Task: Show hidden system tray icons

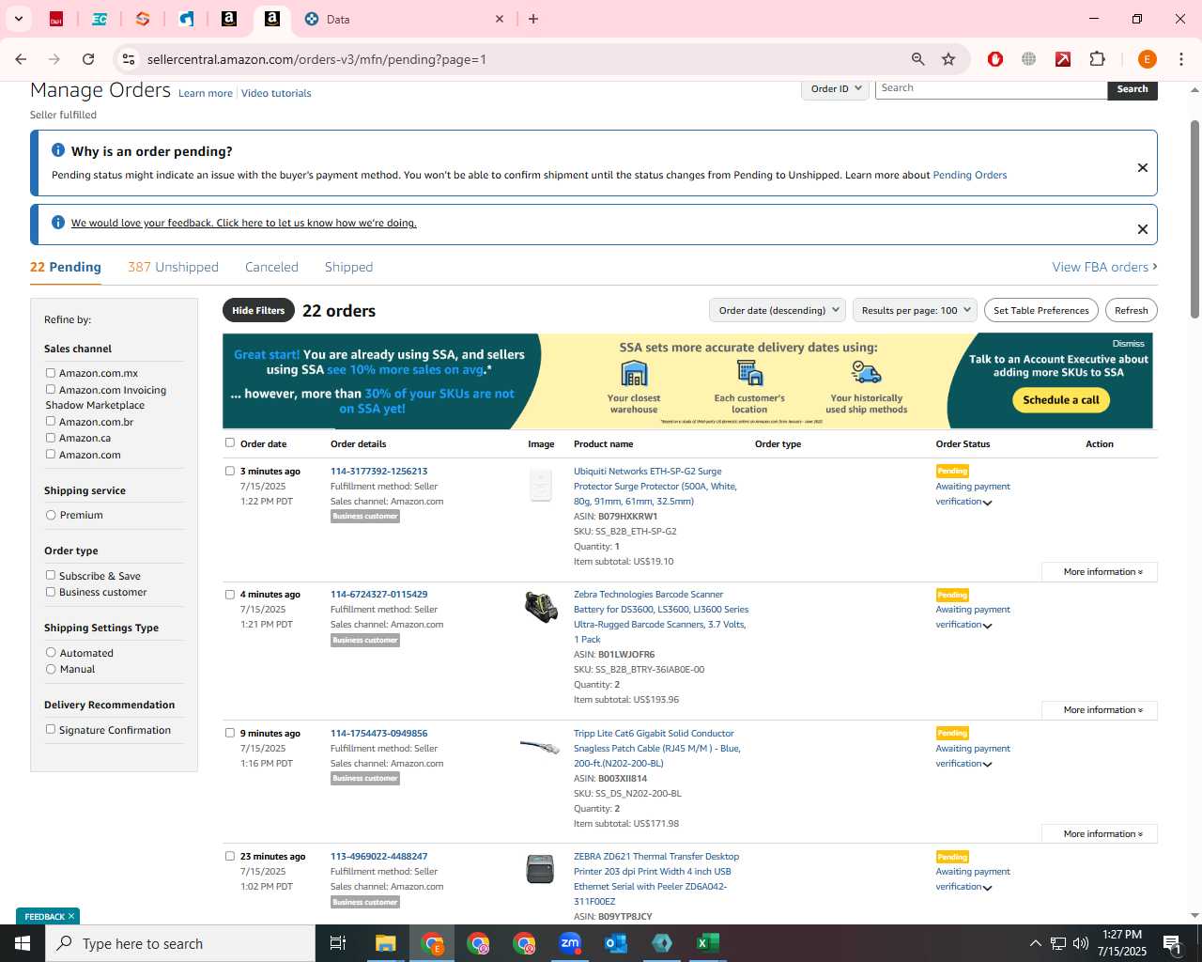Action: point(1035,943)
